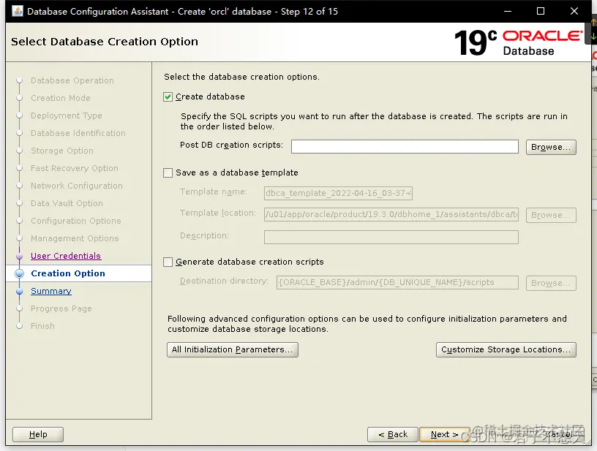This screenshot has width=597, height=451.
Task: Click the 'Post DB creation scripts:' label
Action: (x=231, y=145)
